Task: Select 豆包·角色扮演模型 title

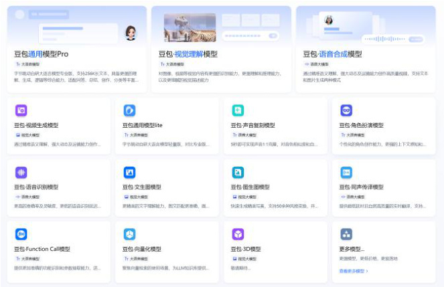Action: tap(362, 125)
